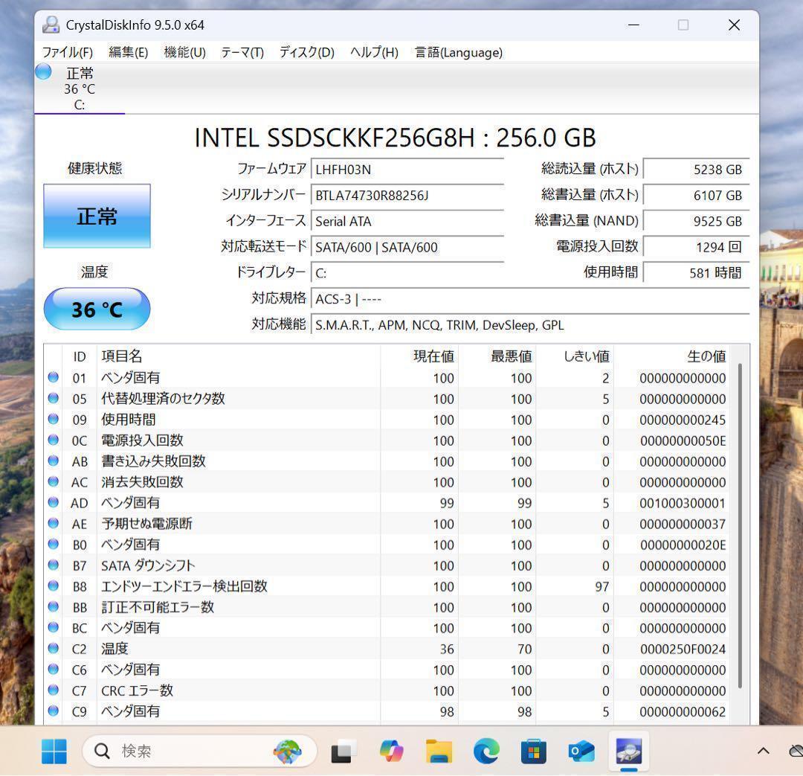
Task: Open Outlook from the taskbar
Action: point(581,751)
